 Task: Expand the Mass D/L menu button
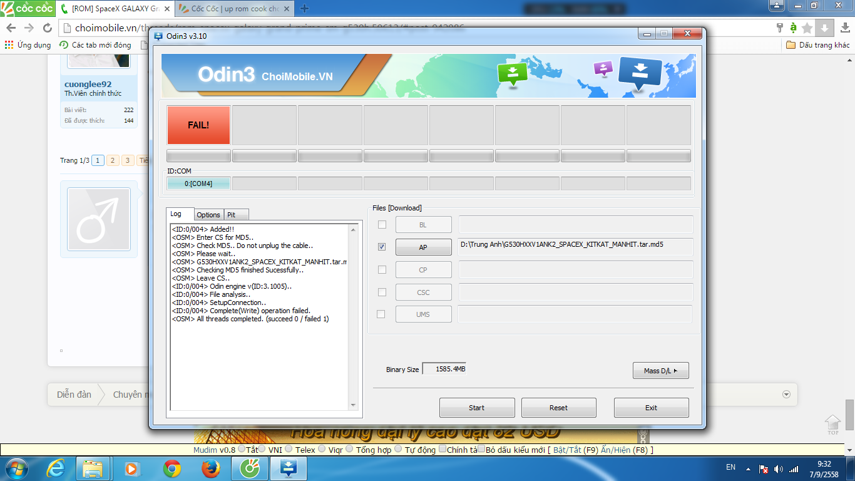tap(660, 371)
